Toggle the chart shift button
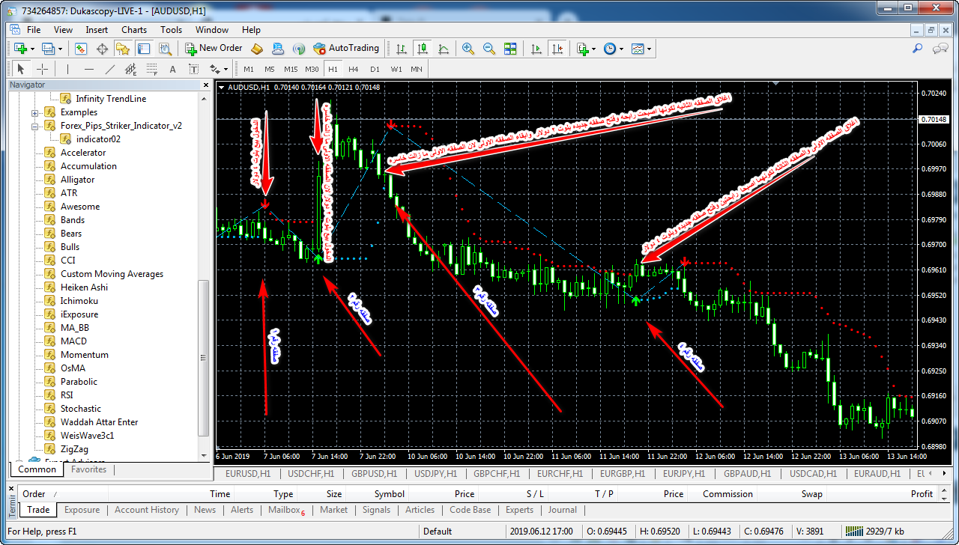 click(557, 49)
